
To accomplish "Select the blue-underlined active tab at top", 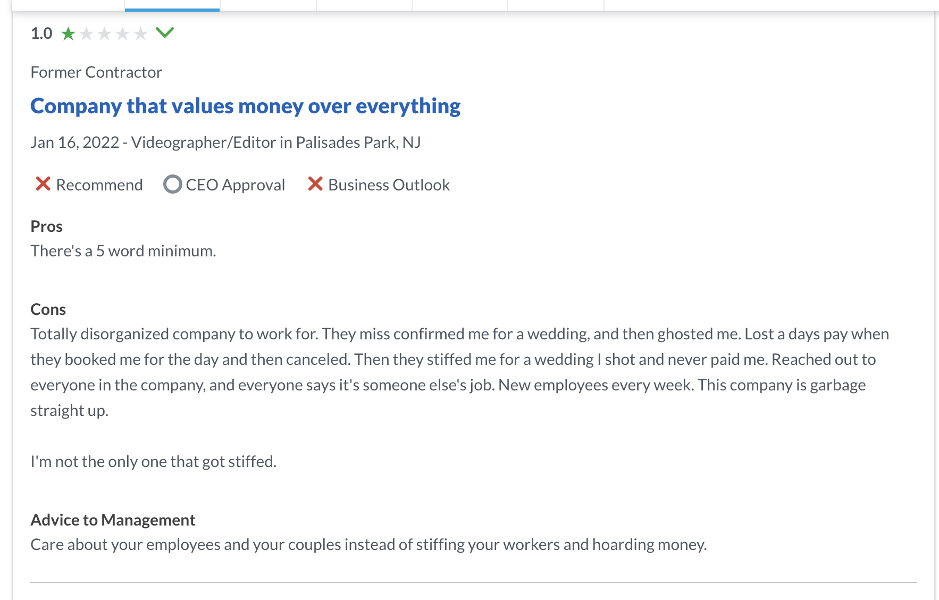I will [172, 5].
